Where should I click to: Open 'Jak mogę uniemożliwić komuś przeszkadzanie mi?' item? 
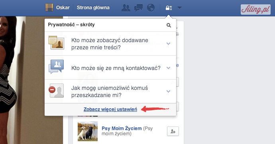pos(110,91)
